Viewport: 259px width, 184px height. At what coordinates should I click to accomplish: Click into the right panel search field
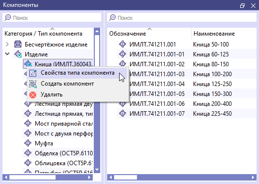[x=182, y=17]
